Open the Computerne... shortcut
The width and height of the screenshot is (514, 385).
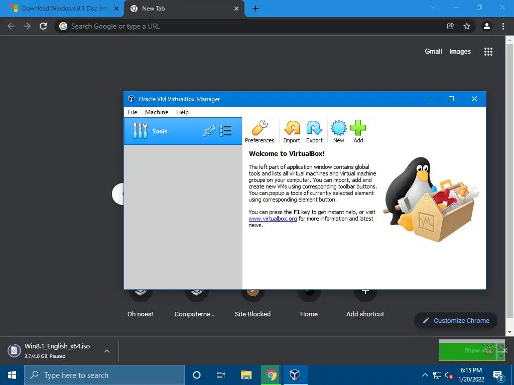click(194, 304)
